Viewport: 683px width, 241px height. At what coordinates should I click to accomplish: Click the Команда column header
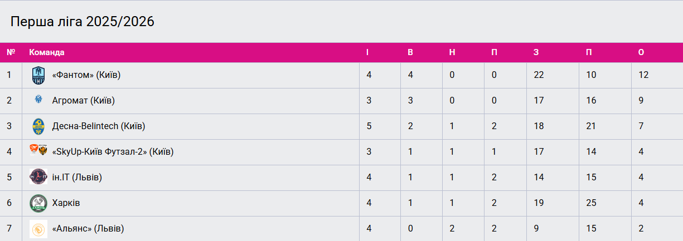[x=47, y=52]
